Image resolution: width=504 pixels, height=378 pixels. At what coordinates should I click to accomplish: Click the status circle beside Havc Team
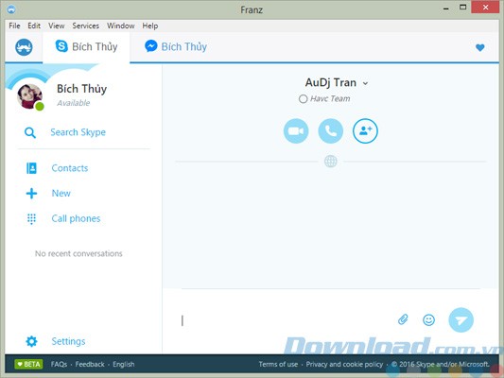click(303, 98)
